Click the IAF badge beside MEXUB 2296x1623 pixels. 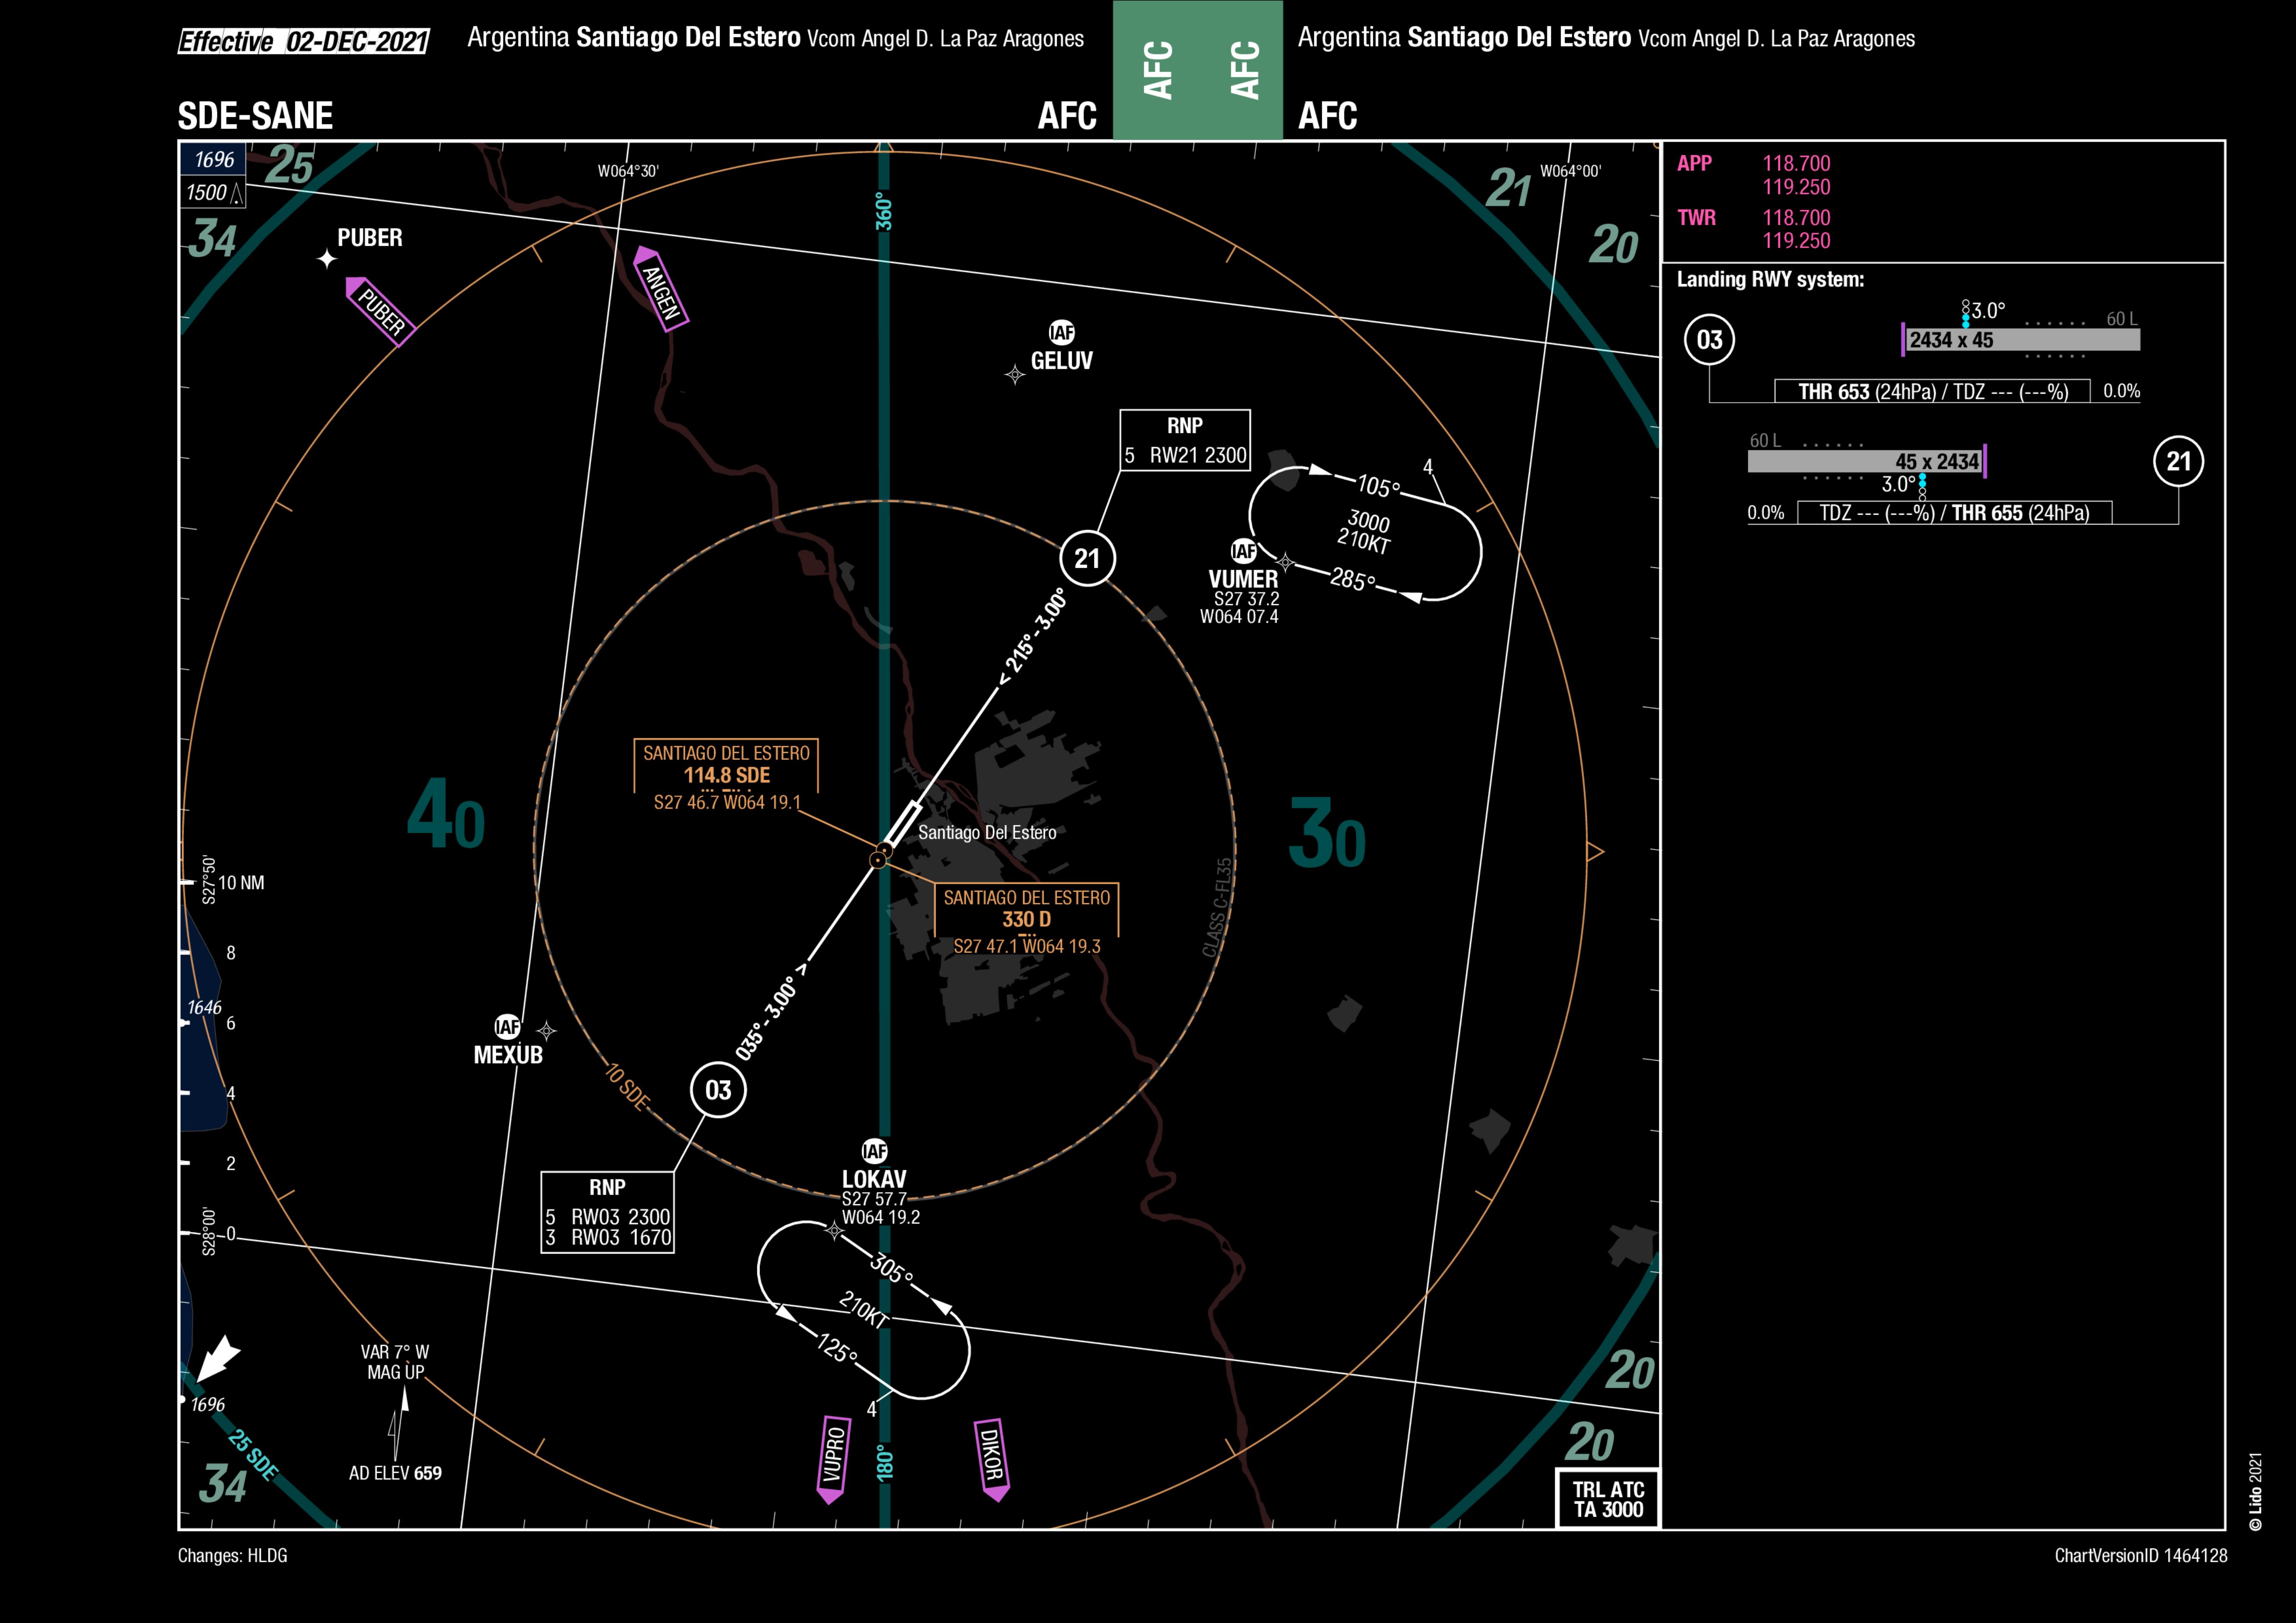pyautogui.click(x=507, y=1027)
